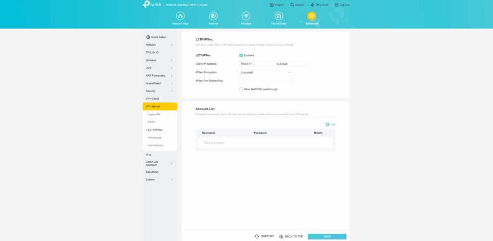Click the IPSec Pre-Shared Key field

click(x=266, y=81)
